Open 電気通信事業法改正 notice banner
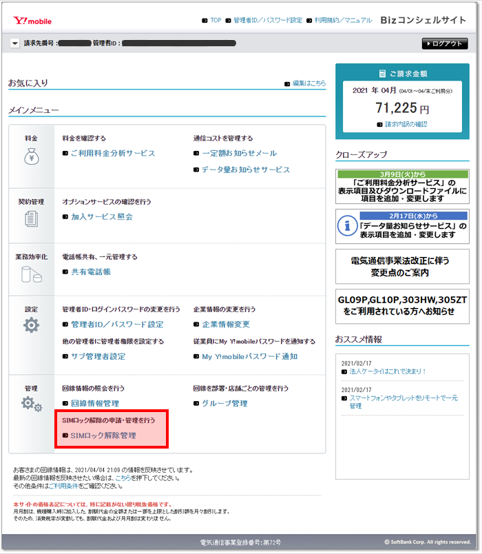Image resolution: width=482 pixels, height=554 pixels. tap(402, 267)
